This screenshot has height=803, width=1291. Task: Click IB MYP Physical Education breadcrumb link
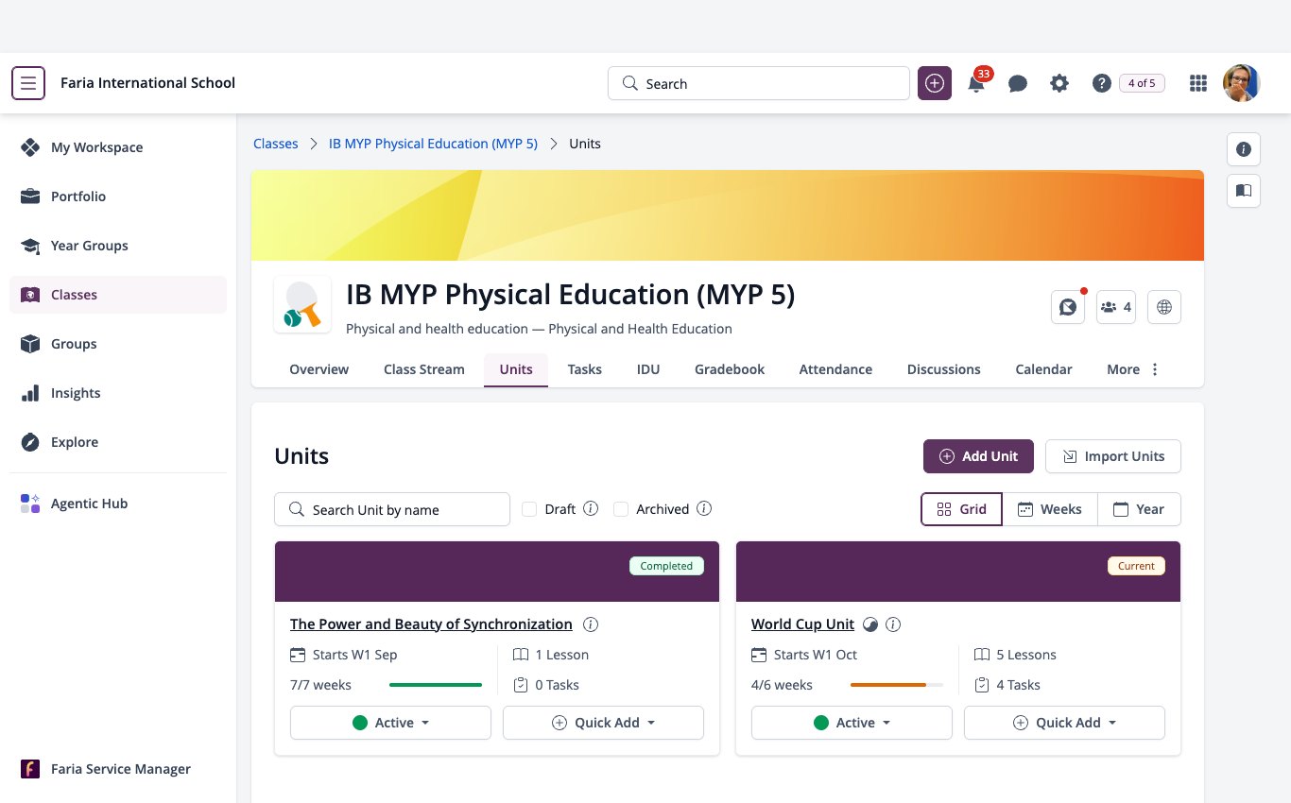(433, 144)
